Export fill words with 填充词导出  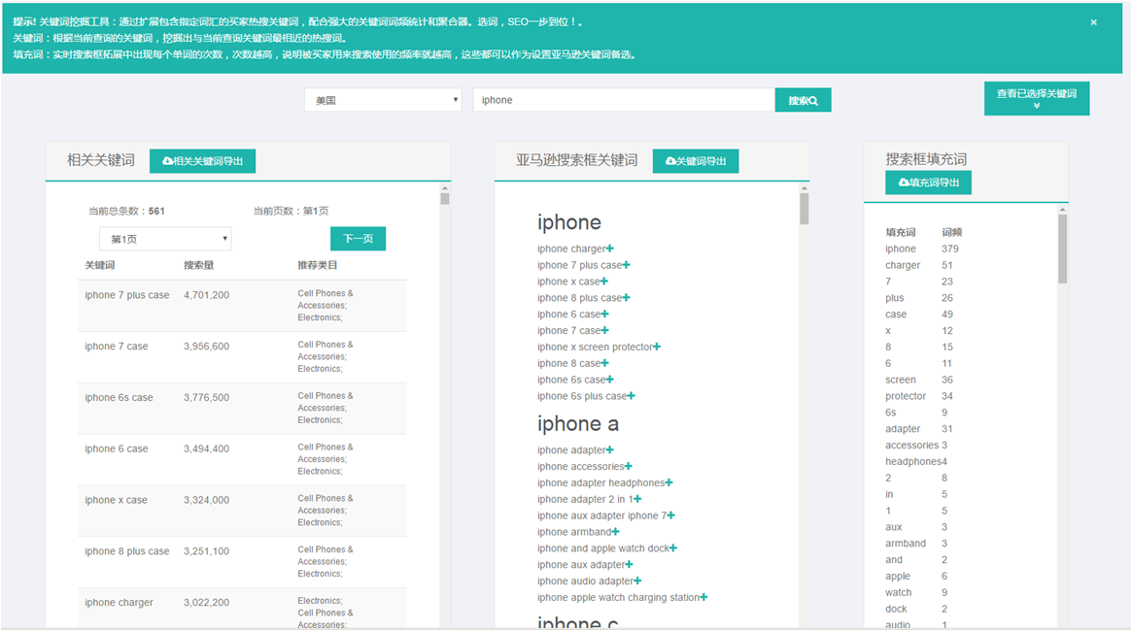point(928,183)
